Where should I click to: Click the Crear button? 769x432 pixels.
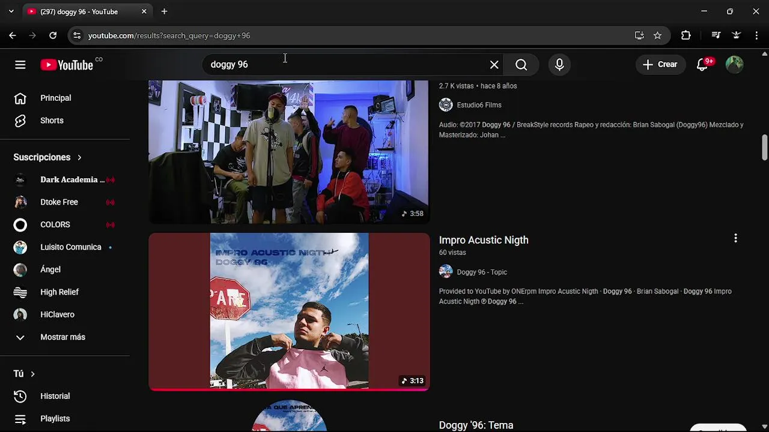click(660, 65)
